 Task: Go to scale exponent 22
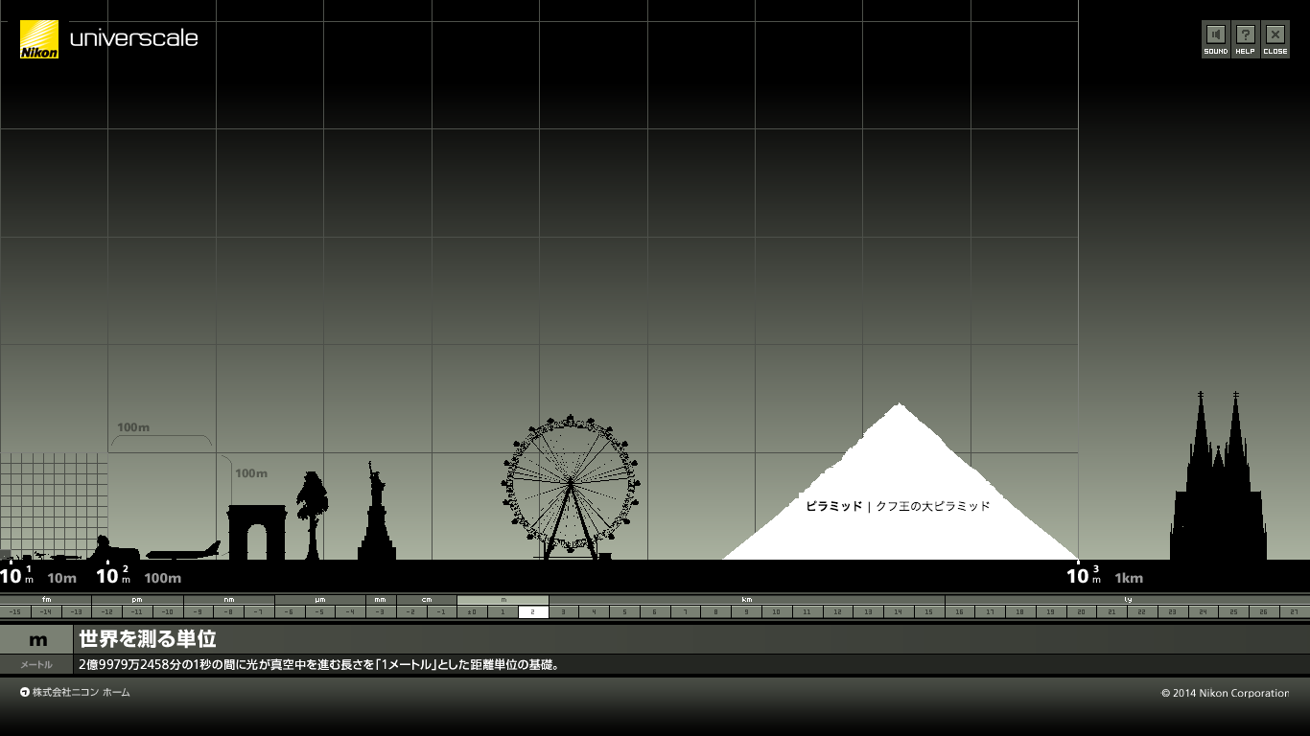pos(1142,611)
